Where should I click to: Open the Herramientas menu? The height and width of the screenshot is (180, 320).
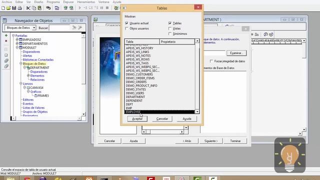pyautogui.click(x=86, y=2)
